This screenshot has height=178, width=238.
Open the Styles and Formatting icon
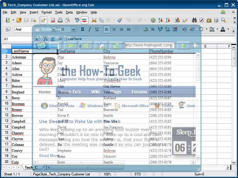pos(8,29)
